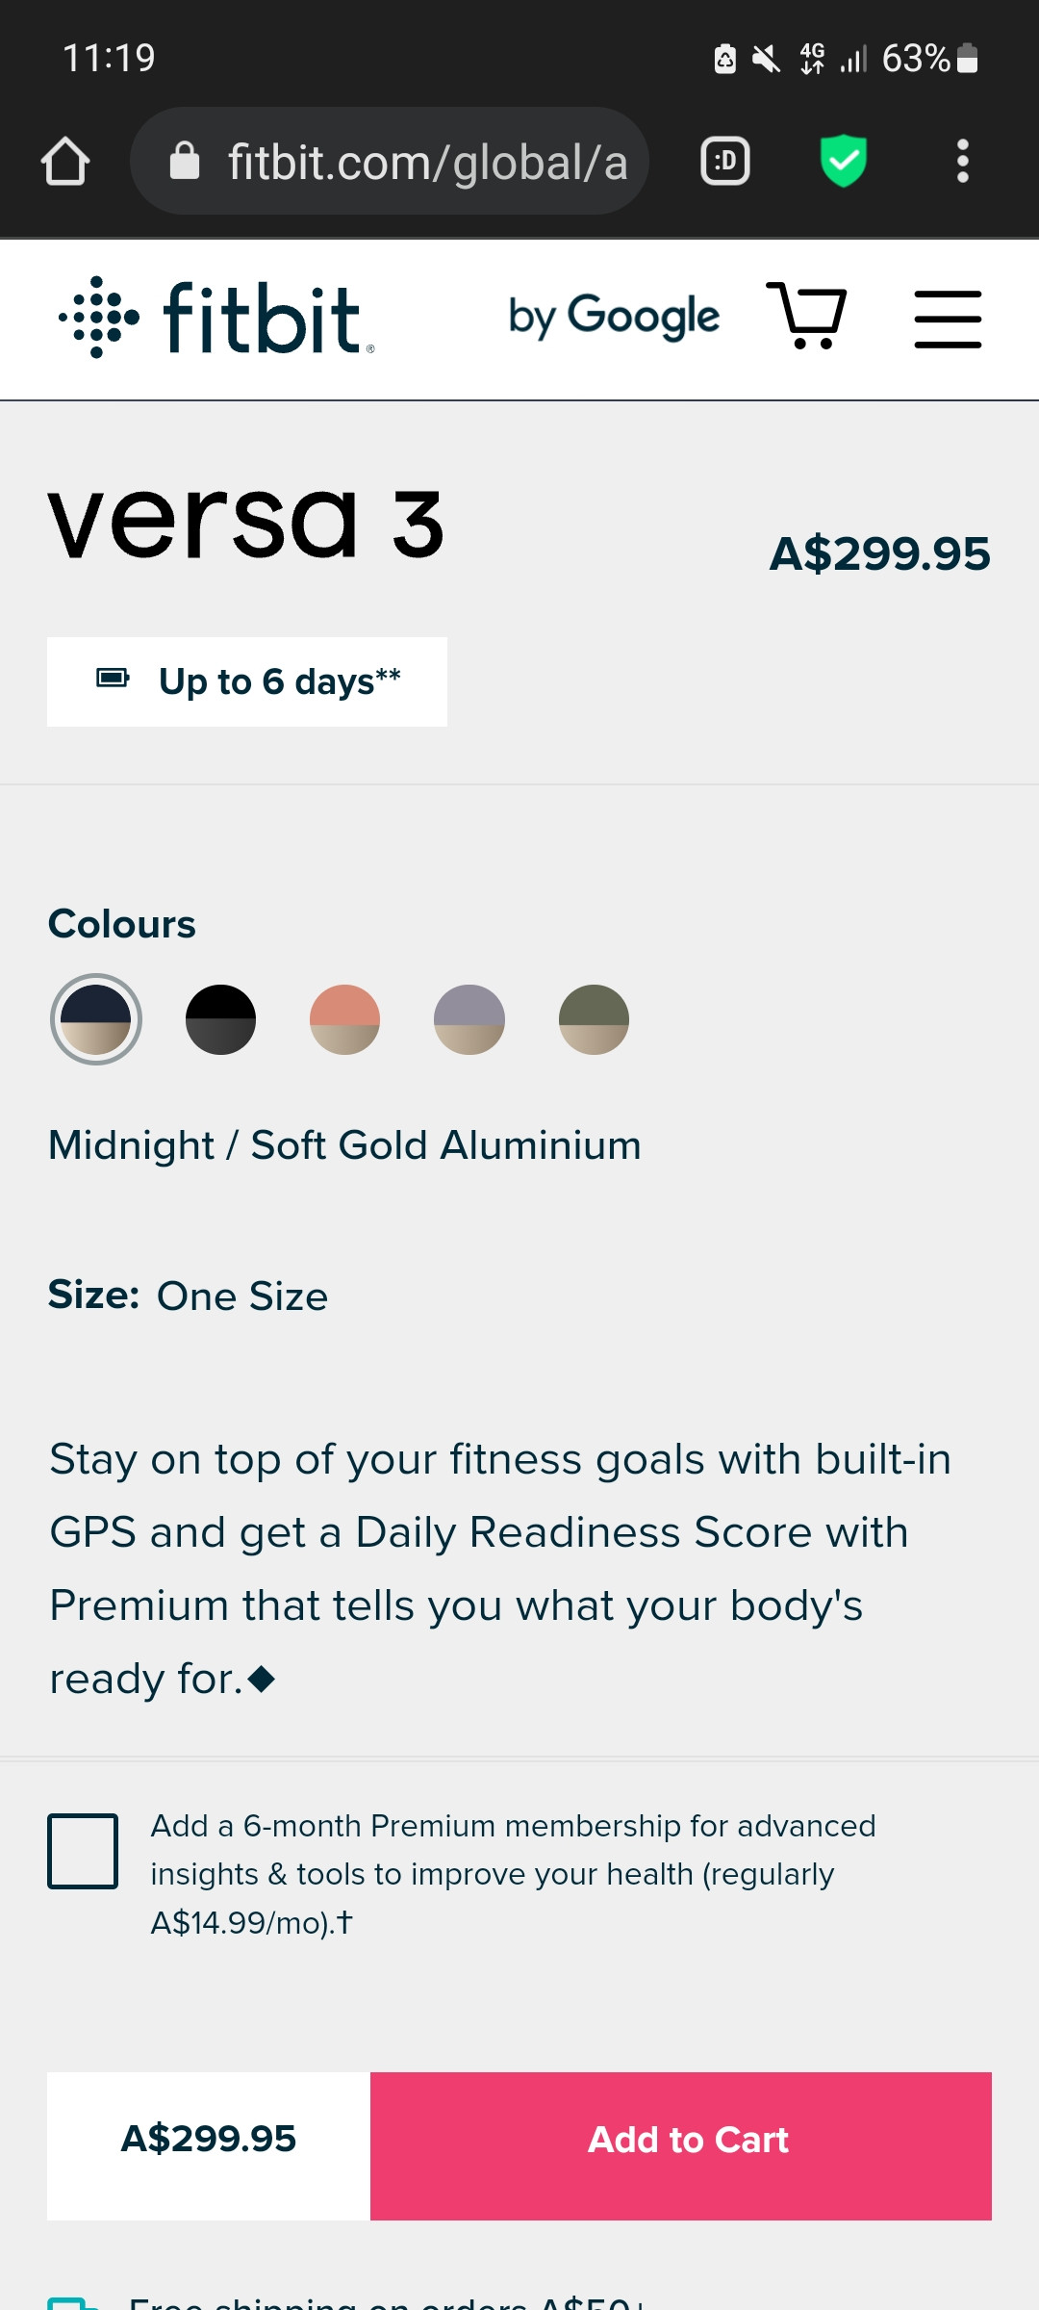
Task: Choose the black colour swatch
Action: click(220, 1019)
